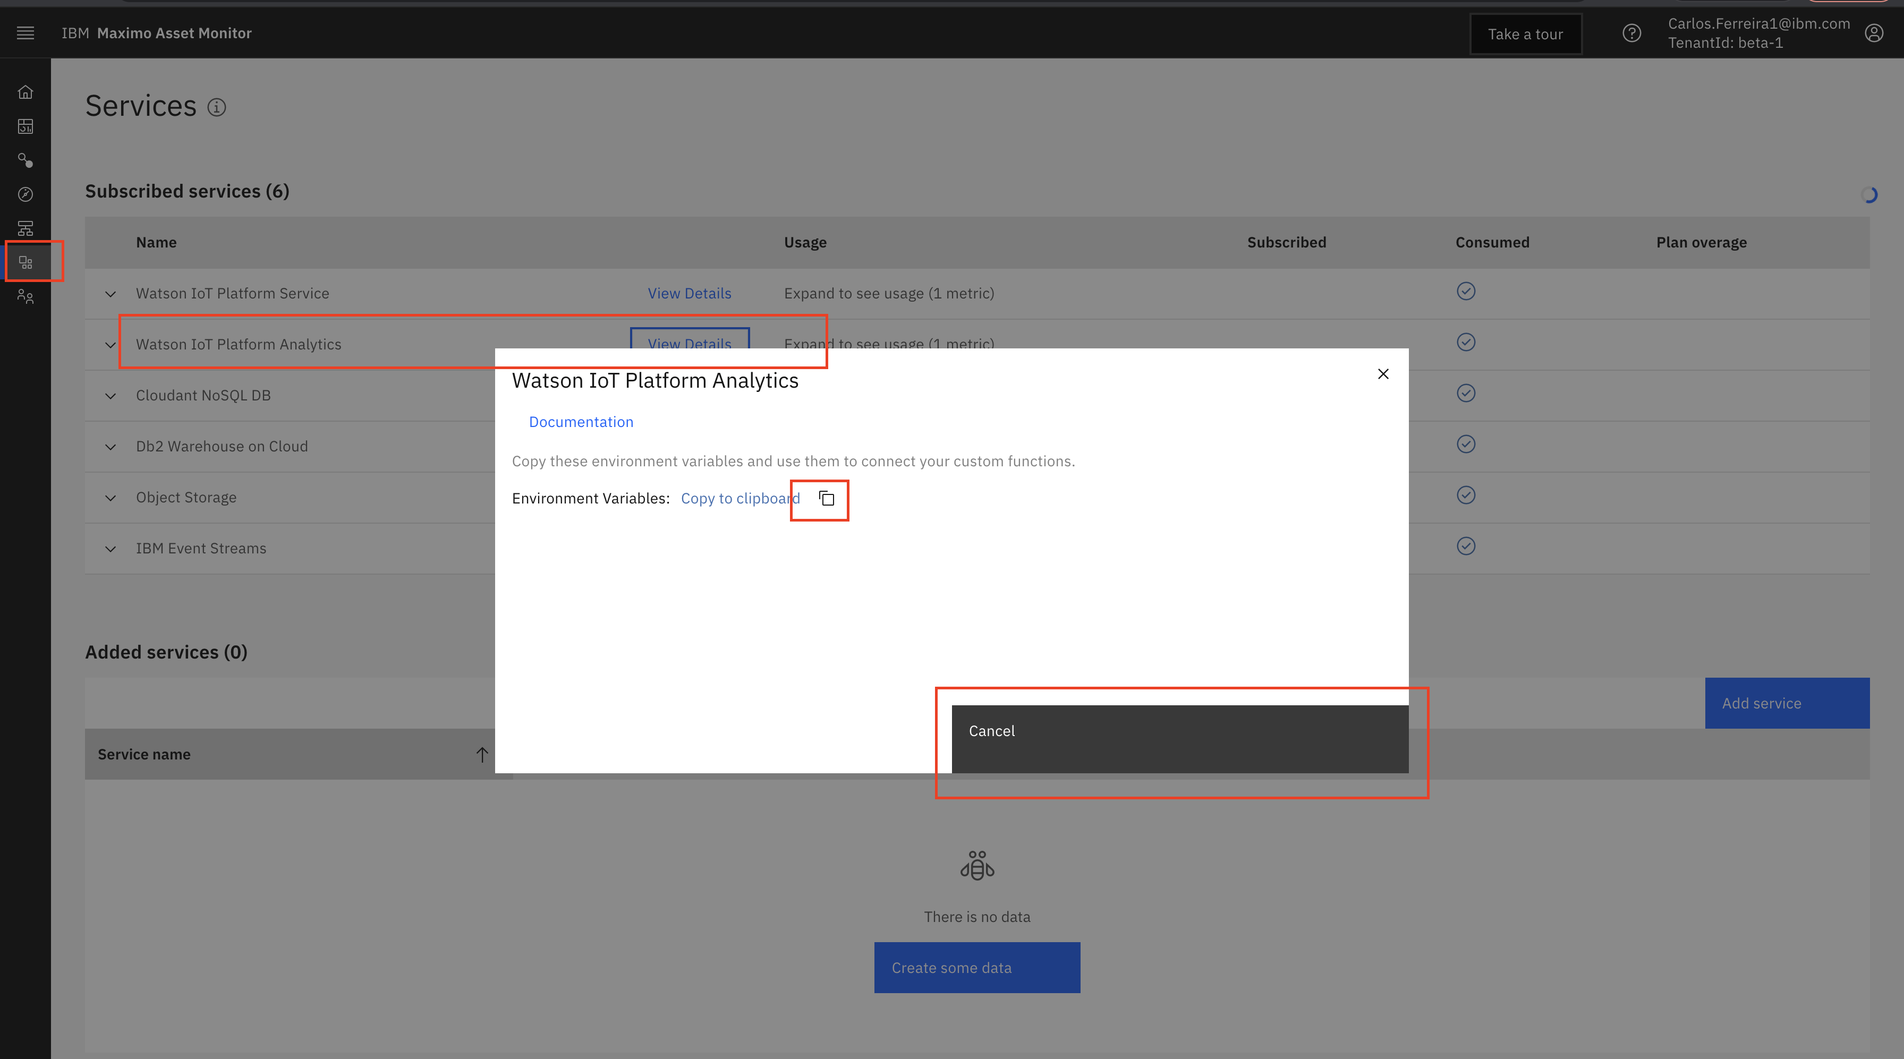Expand the Object Storage row
This screenshot has height=1059, width=1904.
110,498
